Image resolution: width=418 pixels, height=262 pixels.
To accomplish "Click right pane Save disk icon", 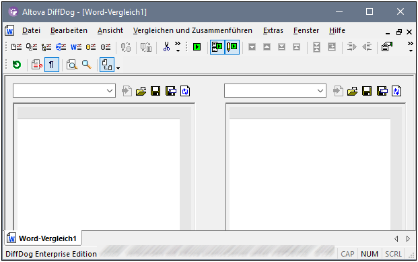I will click(367, 91).
